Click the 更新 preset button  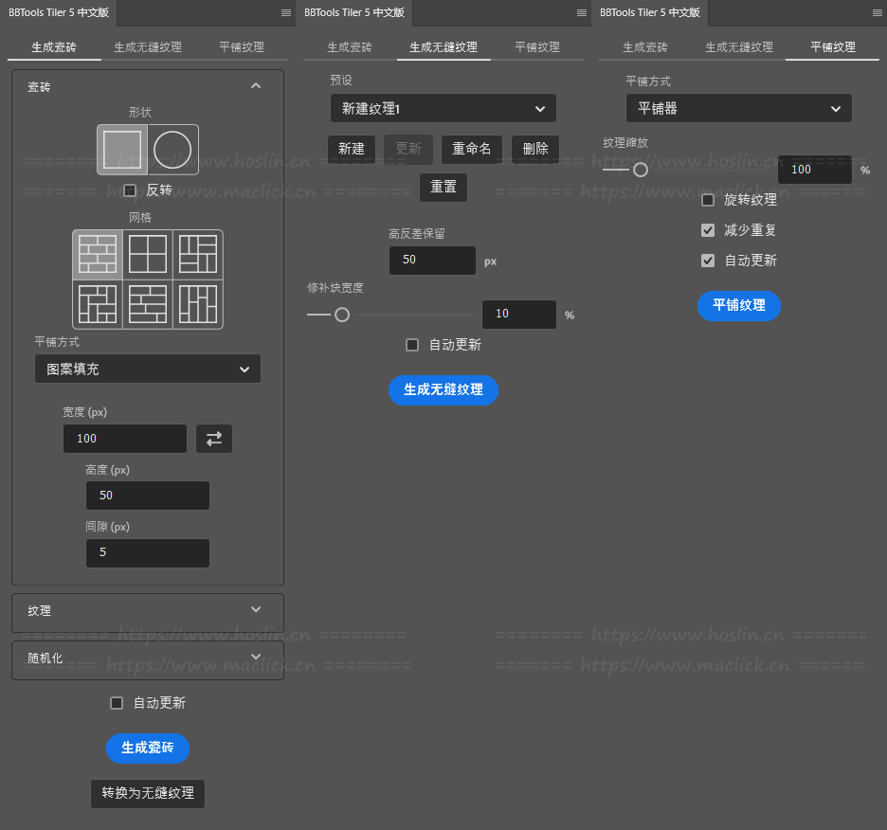point(408,149)
